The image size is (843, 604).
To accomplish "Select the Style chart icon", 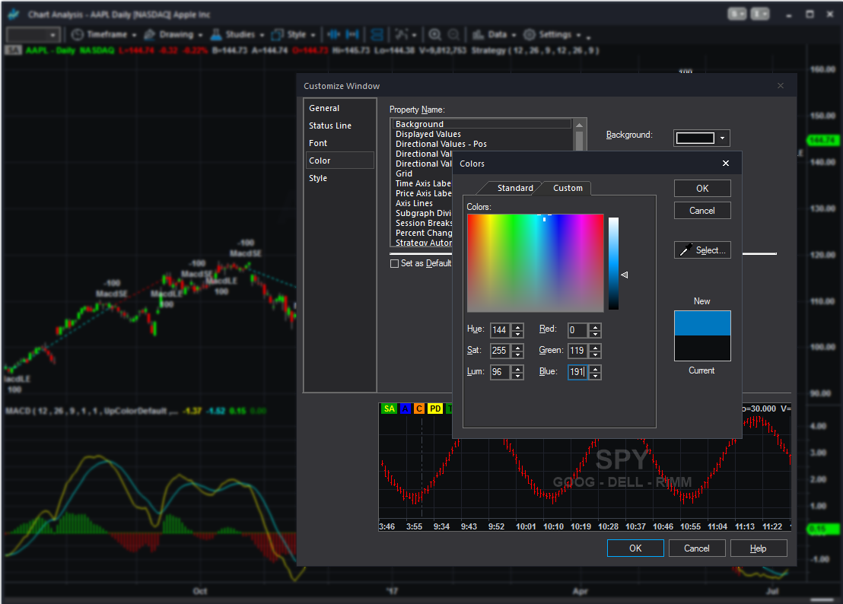I will (x=279, y=34).
